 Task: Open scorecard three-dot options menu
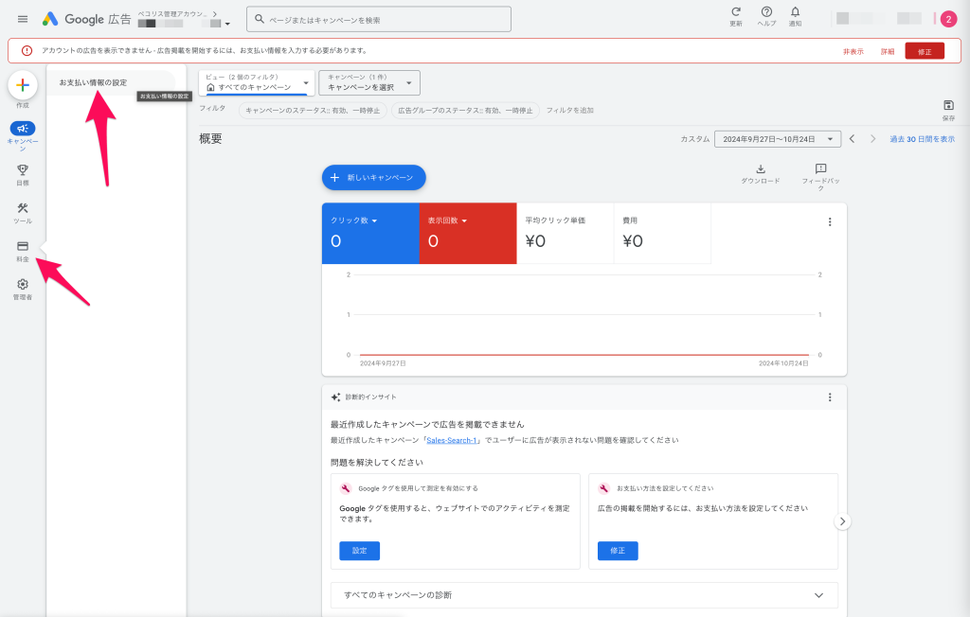(x=830, y=222)
